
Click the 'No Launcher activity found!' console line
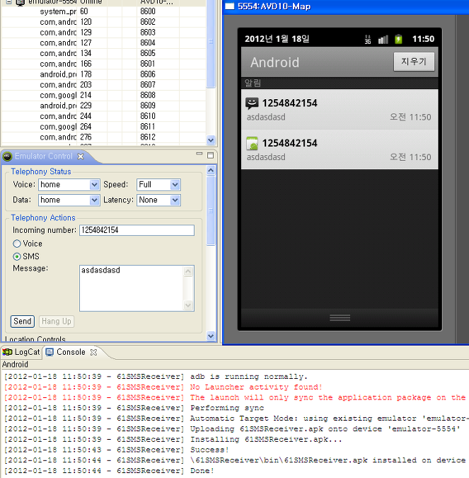256,387
